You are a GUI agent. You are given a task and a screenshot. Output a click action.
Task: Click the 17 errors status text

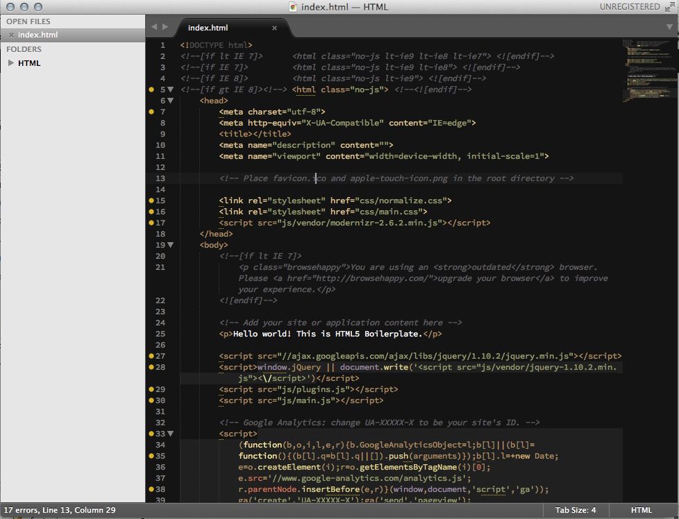(22, 511)
